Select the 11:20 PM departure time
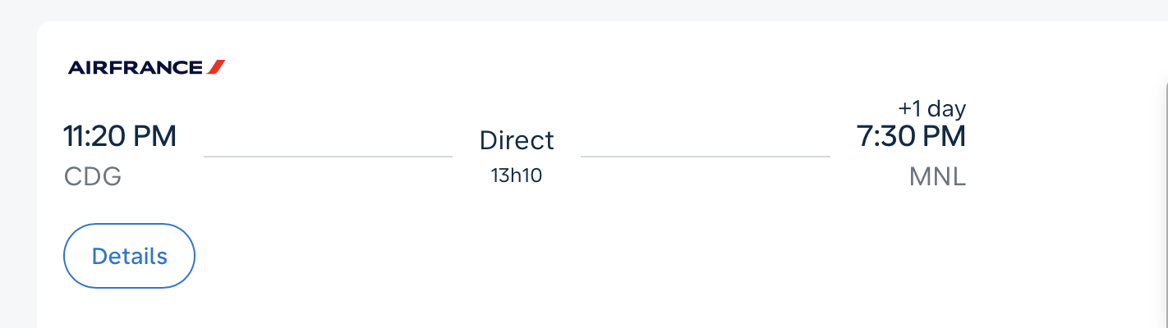Image resolution: width=1168 pixels, height=328 pixels. [120, 136]
